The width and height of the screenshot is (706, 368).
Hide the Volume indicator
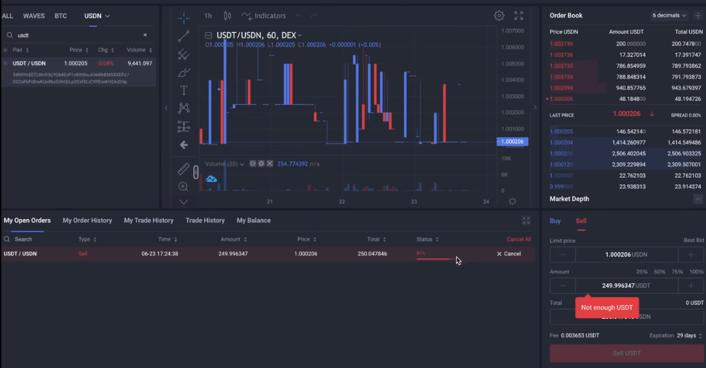pos(253,164)
